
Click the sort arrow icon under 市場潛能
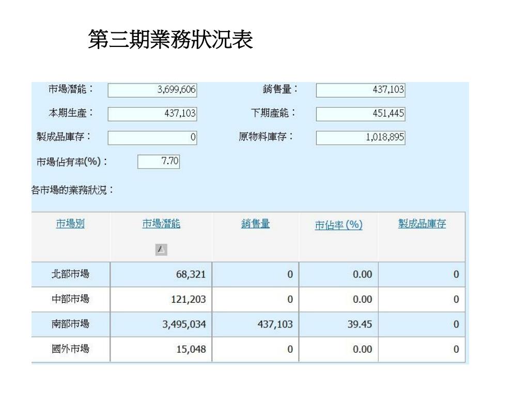click(x=161, y=250)
